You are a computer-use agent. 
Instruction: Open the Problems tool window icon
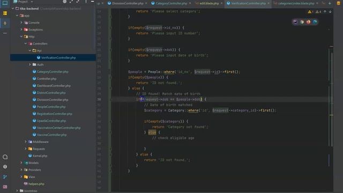(x=5, y=167)
